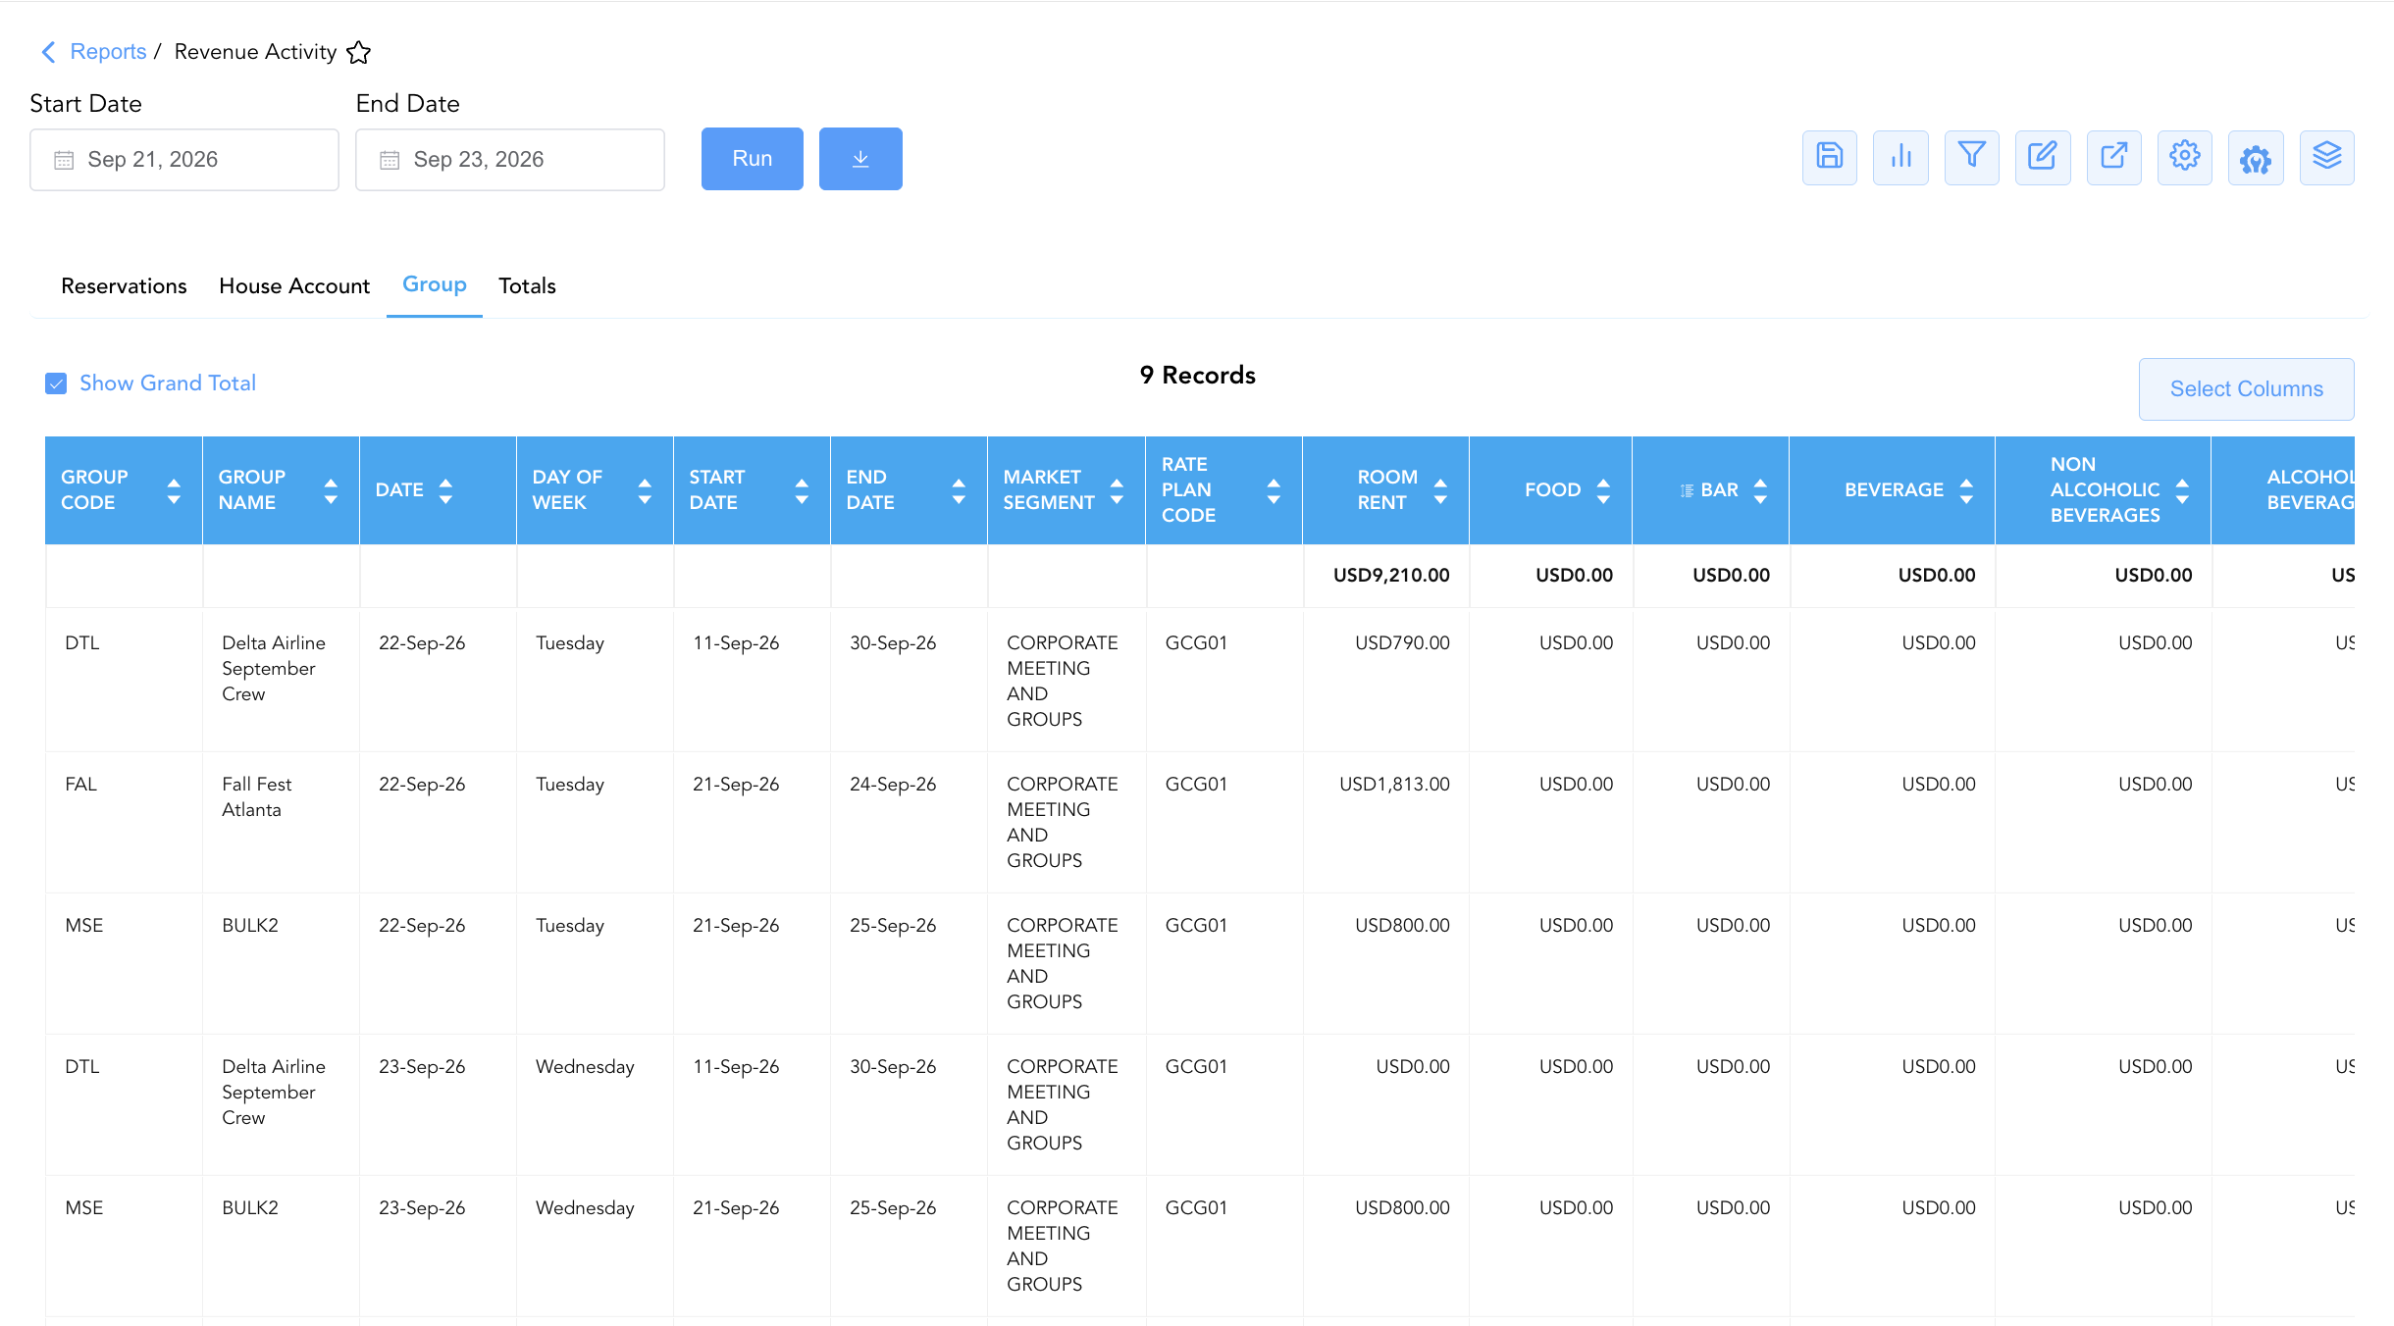Toggle the Show Grand Total checkbox

pyautogui.click(x=56, y=383)
